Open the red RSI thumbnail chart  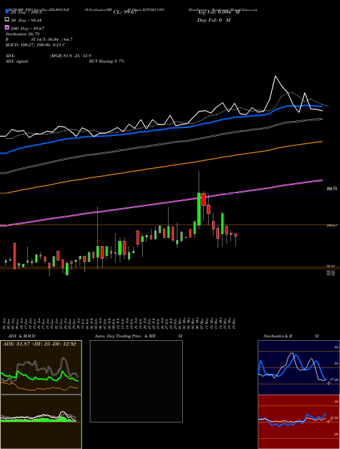[299, 422]
